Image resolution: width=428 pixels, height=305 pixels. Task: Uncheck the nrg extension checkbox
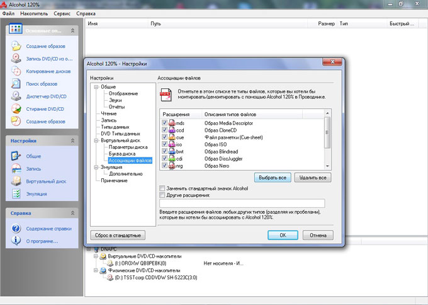pos(165,165)
